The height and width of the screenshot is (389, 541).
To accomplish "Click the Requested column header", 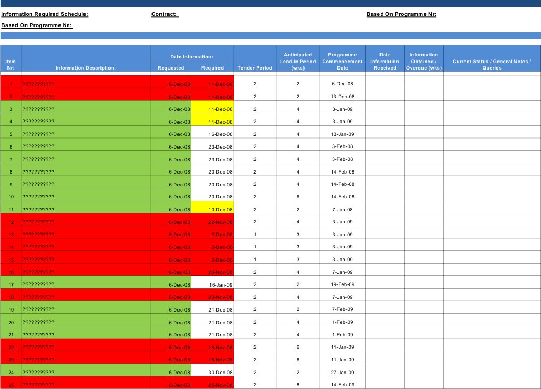I will point(170,67).
